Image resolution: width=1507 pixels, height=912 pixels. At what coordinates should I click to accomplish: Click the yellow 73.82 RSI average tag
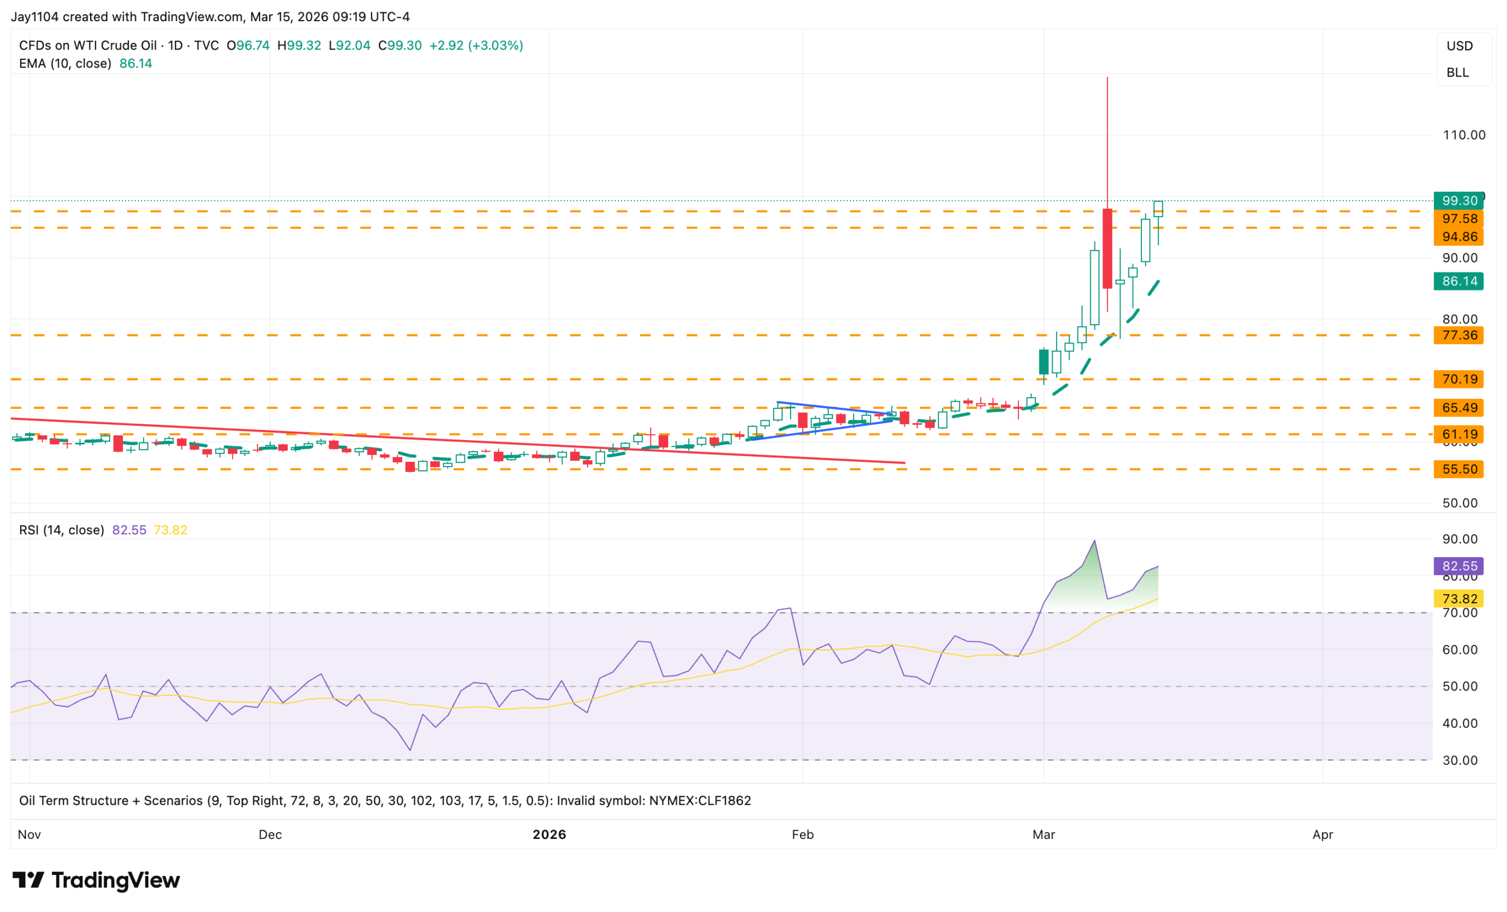click(1459, 598)
